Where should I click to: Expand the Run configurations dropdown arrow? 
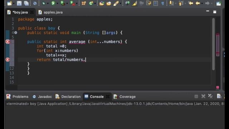[57, 3]
